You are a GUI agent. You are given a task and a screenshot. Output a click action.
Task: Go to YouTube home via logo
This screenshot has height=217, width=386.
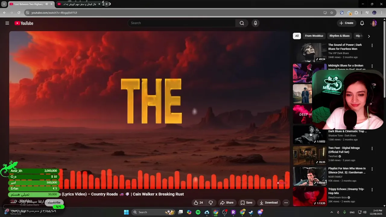[x=24, y=23]
